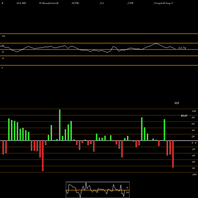Click the MR axis label 40
The image size is (198, 198).
[193, 130]
